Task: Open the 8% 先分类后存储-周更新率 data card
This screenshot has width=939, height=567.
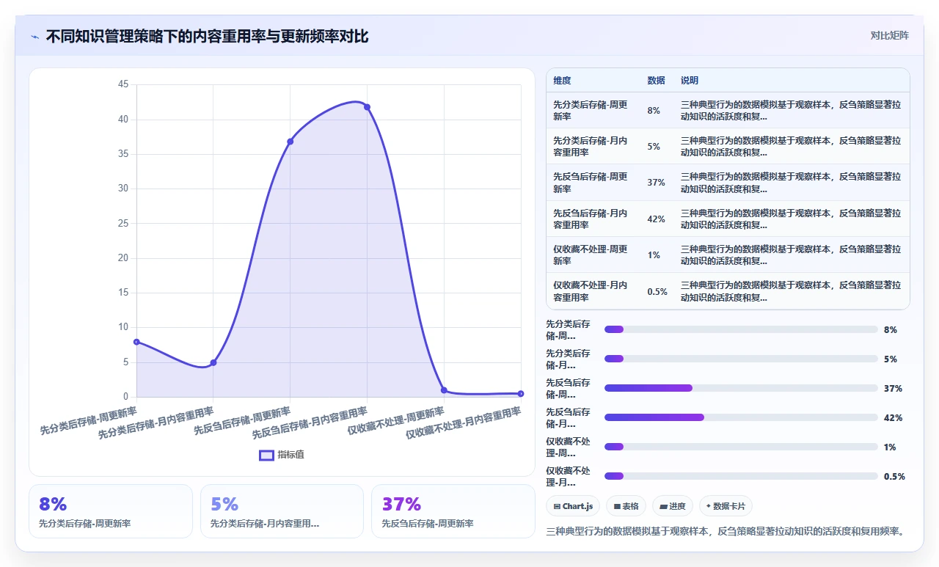Action: click(x=111, y=511)
